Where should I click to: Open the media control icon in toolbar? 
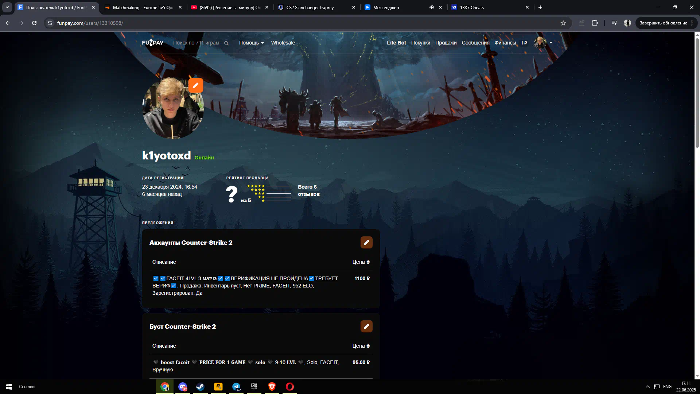click(614, 23)
